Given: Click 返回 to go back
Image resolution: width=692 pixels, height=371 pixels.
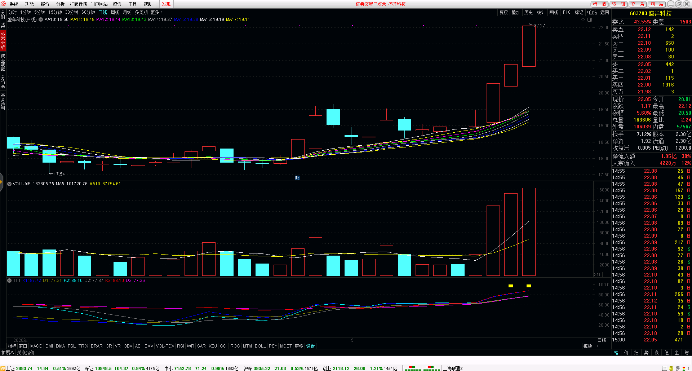Looking at the screenshot, I should [x=604, y=12].
